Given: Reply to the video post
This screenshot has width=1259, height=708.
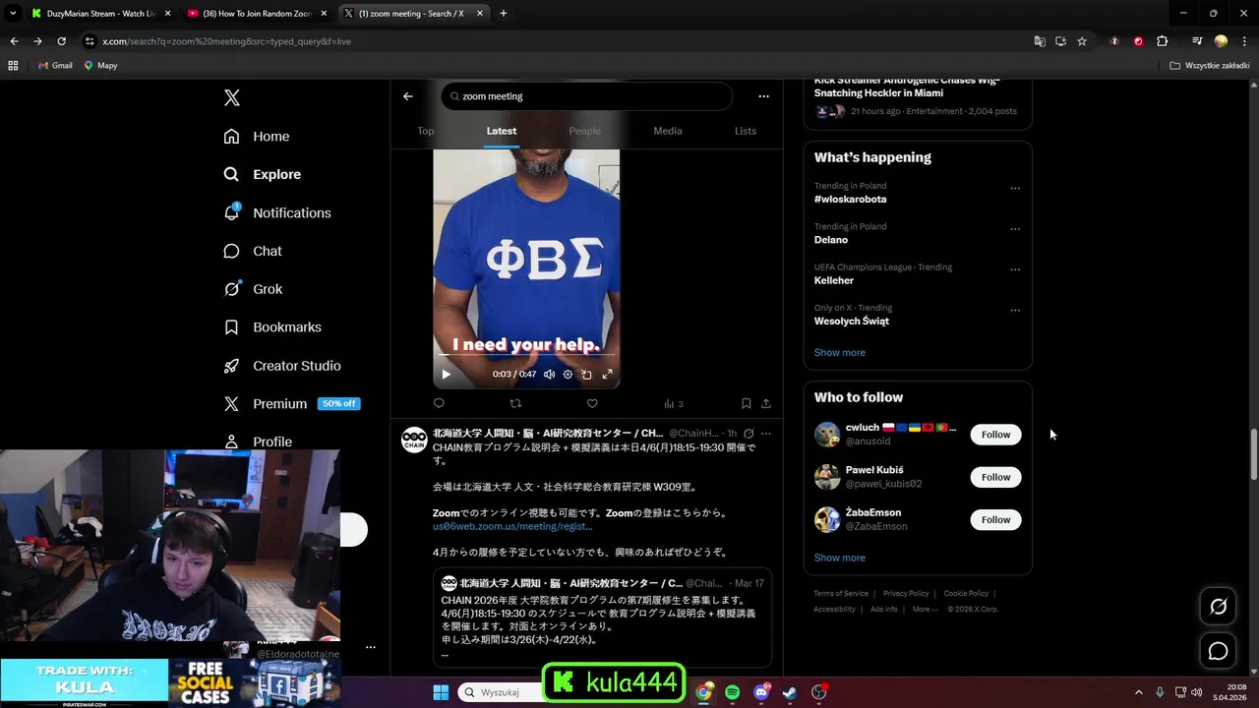Looking at the screenshot, I should tap(439, 403).
